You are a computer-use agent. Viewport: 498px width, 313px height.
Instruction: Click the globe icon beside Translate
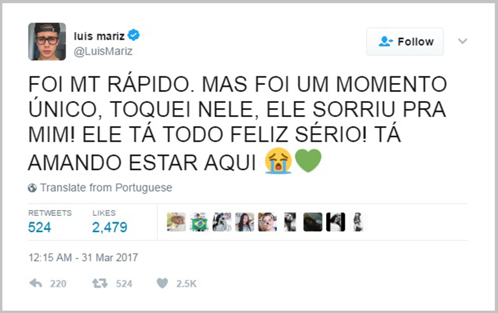(32, 188)
